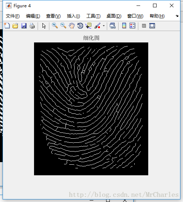The width and height of the screenshot is (183, 202).
Task: Save the figure with the floppy disk icon
Action: (x=24, y=26)
